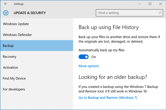Click the 'Back up using File History' heading

[109, 27]
